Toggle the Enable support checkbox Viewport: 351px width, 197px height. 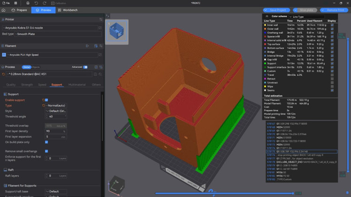point(46,100)
